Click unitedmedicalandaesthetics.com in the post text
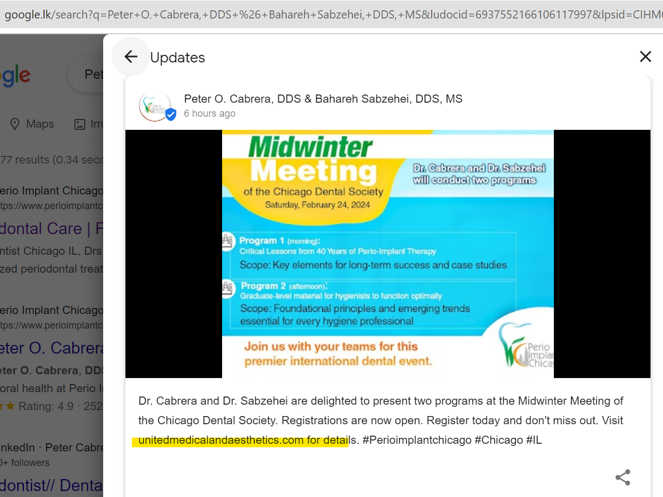The height and width of the screenshot is (497, 663). (220, 440)
